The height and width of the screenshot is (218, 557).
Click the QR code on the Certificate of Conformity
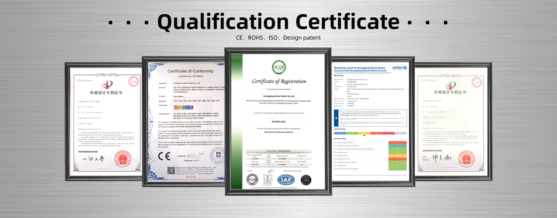(x=171, y=170)
